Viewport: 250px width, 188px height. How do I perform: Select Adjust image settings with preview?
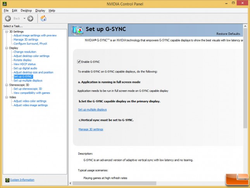35,35
